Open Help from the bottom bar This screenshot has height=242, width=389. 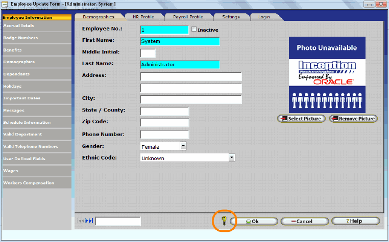click(x=355, y=221)
